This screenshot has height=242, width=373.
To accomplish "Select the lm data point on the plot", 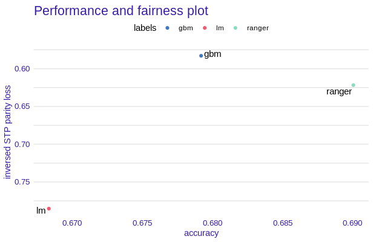I will pos(49,209).
